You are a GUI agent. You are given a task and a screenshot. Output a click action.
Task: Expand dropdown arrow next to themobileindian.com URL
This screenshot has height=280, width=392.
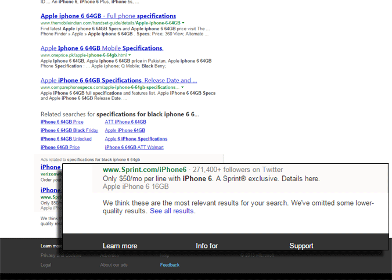(x=184, y=23)
